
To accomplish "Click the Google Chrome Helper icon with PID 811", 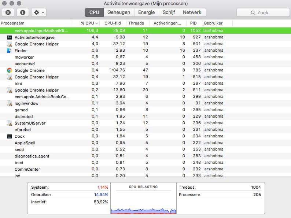I will [9, 90].
